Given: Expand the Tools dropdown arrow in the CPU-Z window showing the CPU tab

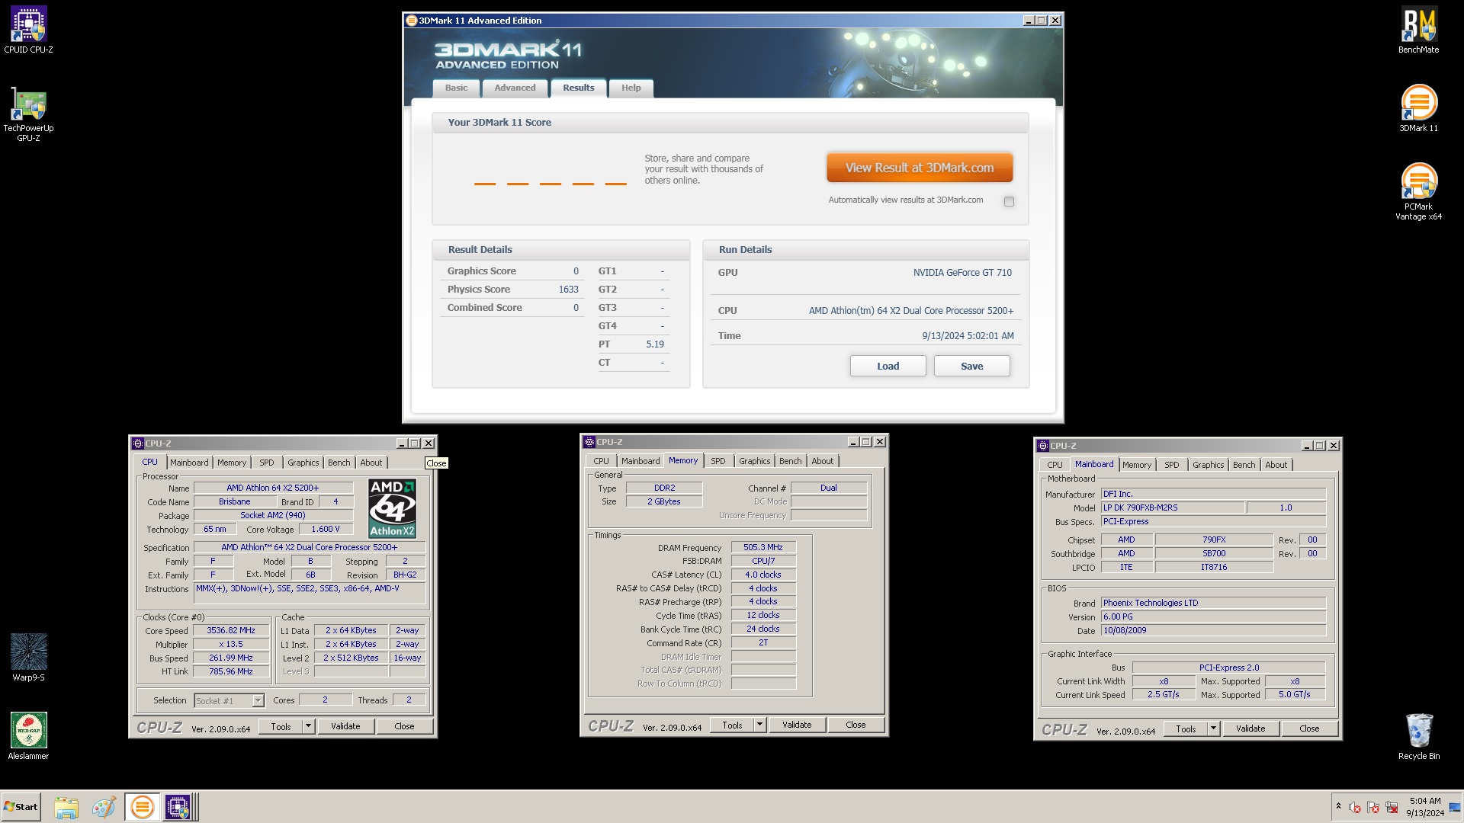Looking at the screenshot, I should [308, 726].
